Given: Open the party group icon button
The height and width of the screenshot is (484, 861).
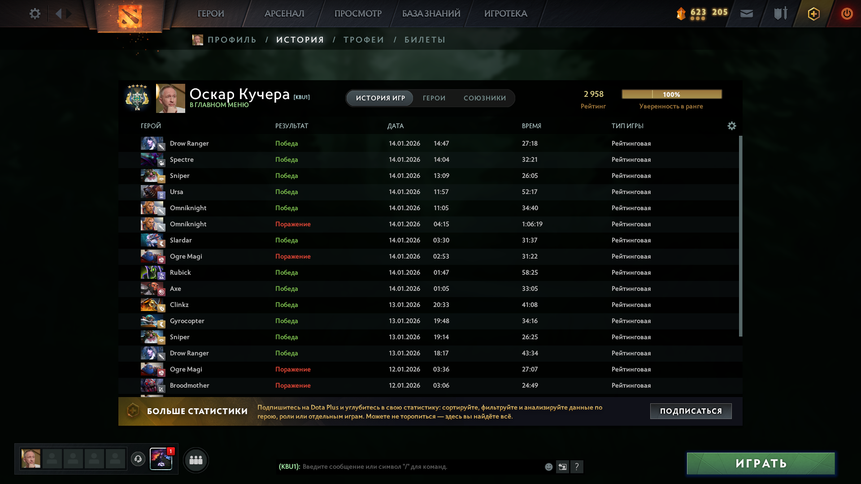Looking at the screenshot, I should tap(196, 460).
